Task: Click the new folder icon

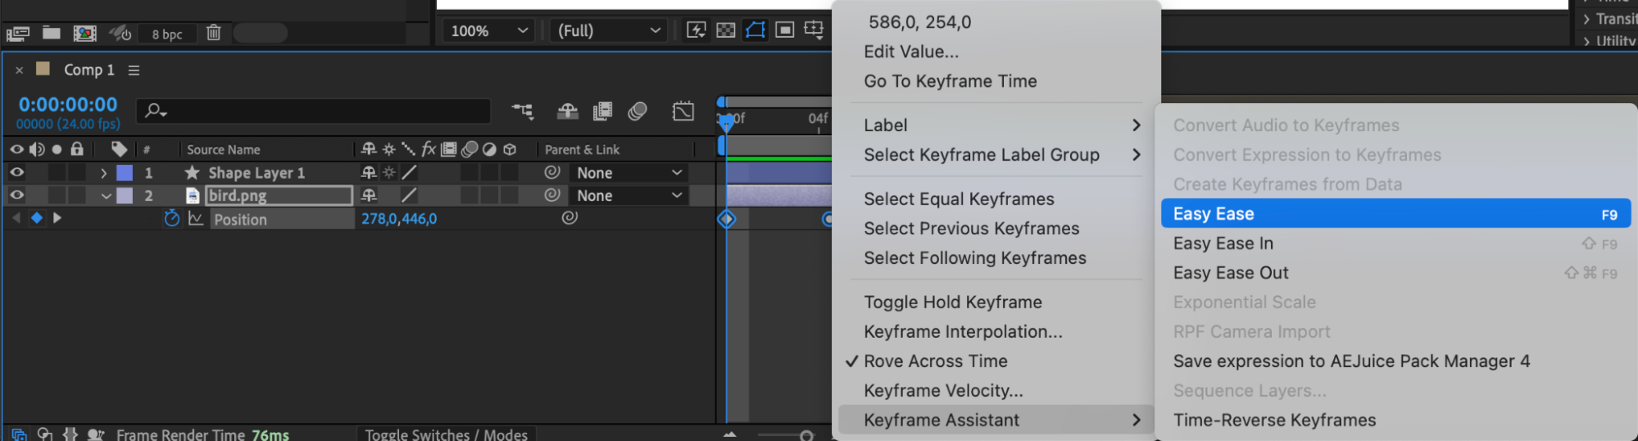Action: pyautogui.click(x=52, y=33)
